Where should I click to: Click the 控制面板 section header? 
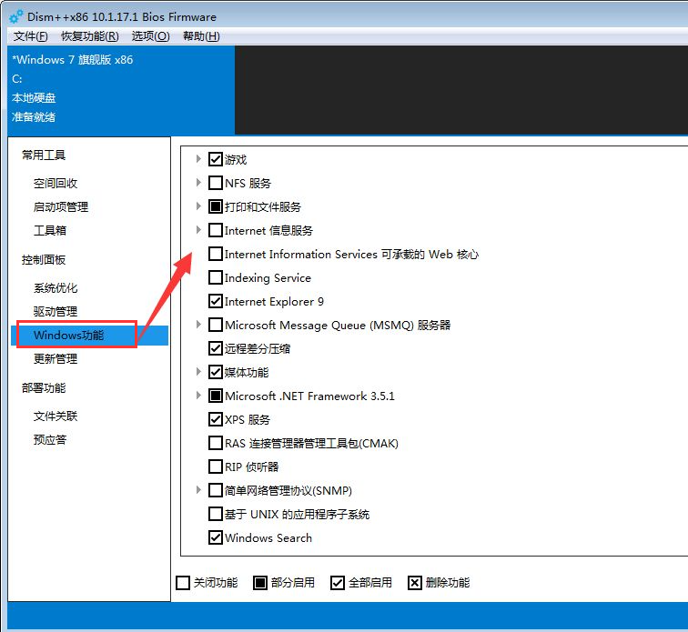coord(44,260)
